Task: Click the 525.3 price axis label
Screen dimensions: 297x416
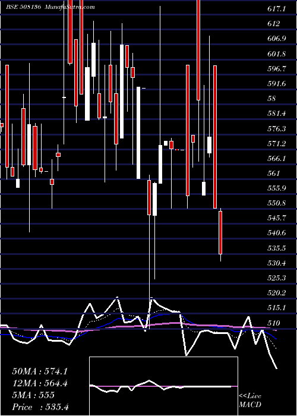Action: [x=277, y=278]
